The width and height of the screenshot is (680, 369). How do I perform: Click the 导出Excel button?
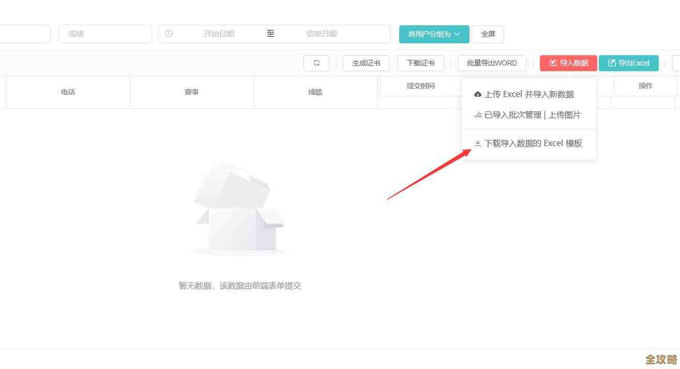click(629, 63)
